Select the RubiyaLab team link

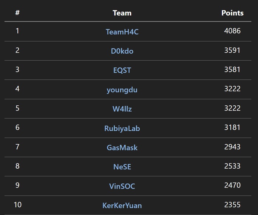[122, 128]
